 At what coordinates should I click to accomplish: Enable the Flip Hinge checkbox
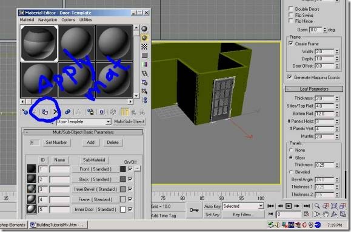291,21
